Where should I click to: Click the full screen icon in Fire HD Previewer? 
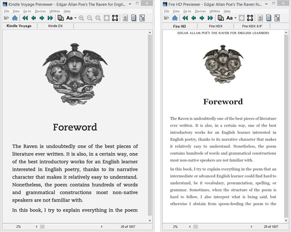(x=250, y=18)
